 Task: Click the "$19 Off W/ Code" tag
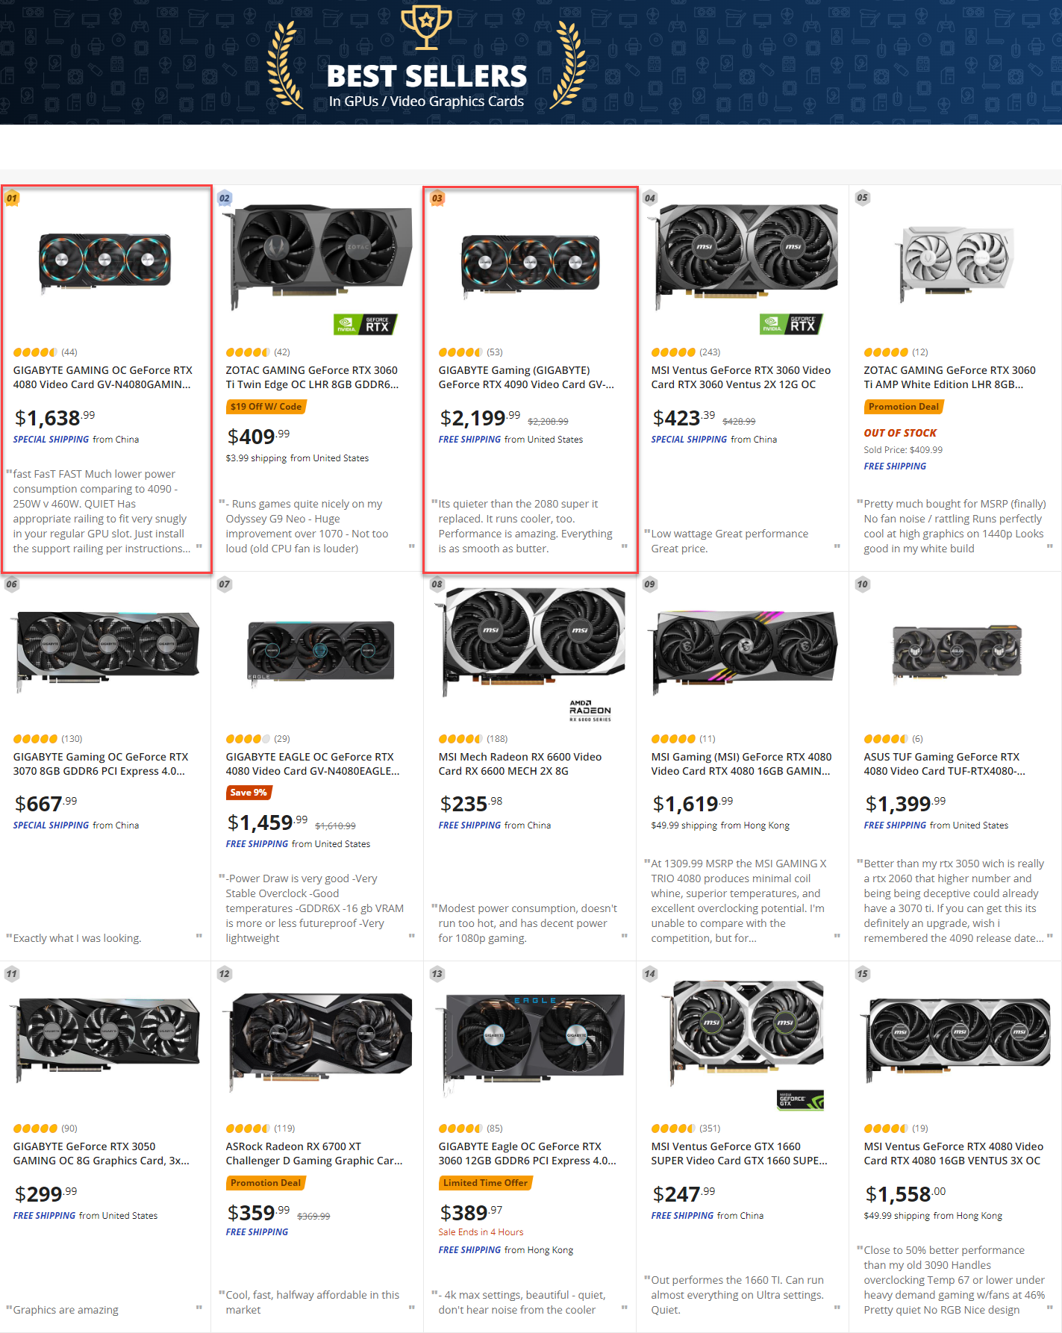tap(266, 407)
